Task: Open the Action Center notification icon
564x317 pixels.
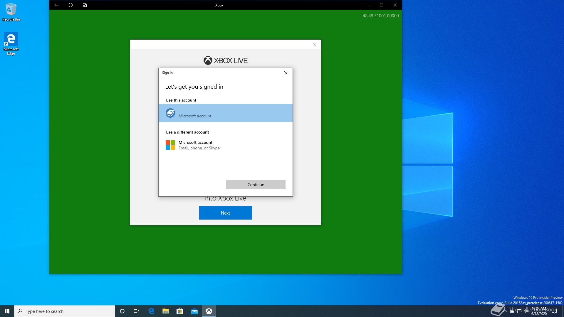Action: (x=554, y=311)
